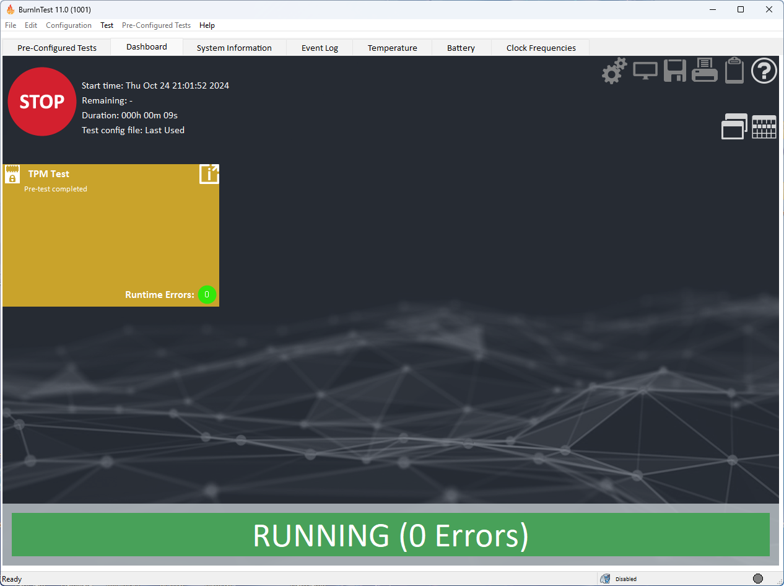The height and width of the screenshot is (586, 784).
Task: Click the BurnInTest flame title icon
Action: click(x=11, y=9)
